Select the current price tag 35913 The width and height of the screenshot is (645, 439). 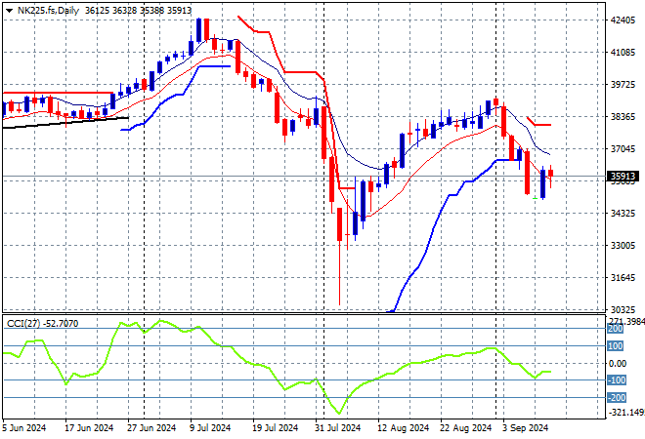point(623,177)
